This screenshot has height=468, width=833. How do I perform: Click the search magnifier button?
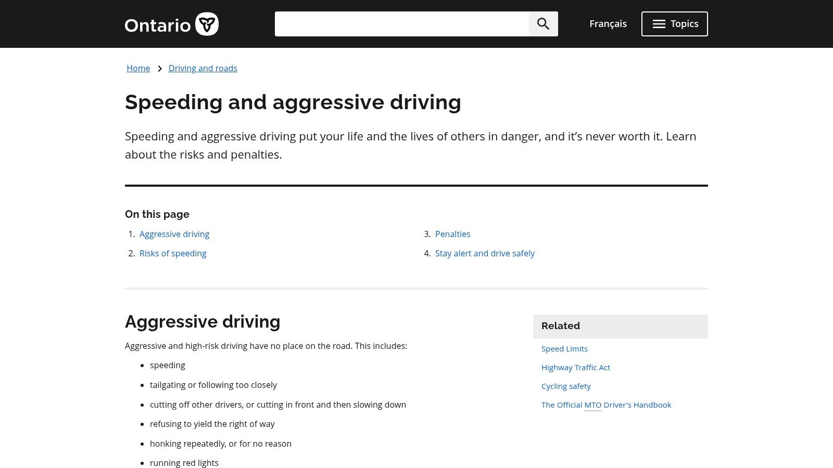click(544, 24)
